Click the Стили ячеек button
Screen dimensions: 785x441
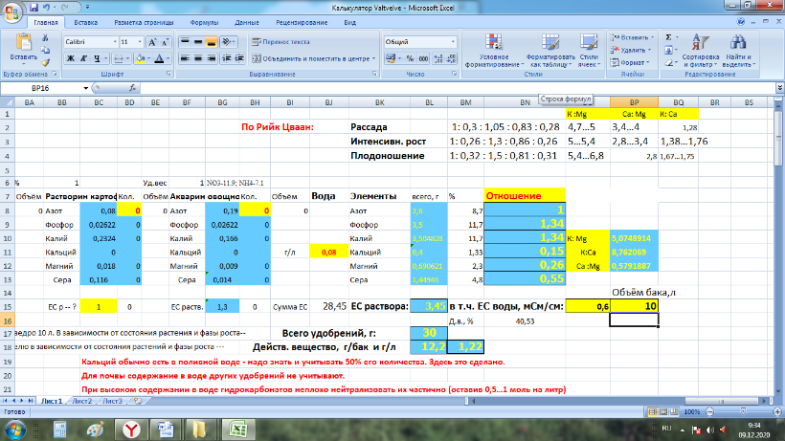589,51
